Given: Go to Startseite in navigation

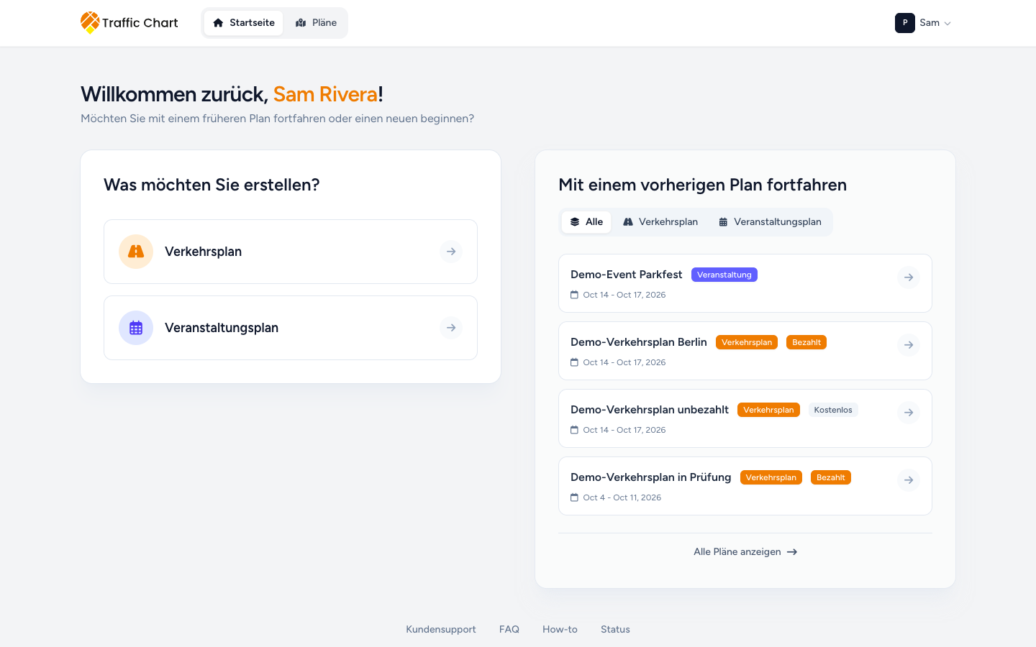Looking at the screenshot, I should [244, 23].
